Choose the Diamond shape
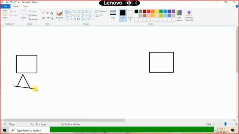Screen dimensions: 239x134 pyautogui.click(x=71, y=15)
